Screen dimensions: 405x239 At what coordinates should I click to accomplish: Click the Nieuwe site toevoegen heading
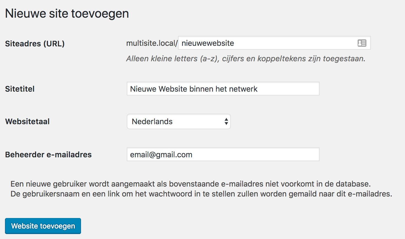click(67, 14)
